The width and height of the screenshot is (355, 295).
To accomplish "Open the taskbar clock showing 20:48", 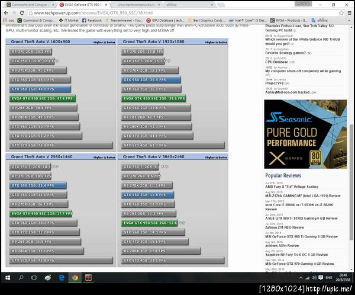I will (343, 278).
